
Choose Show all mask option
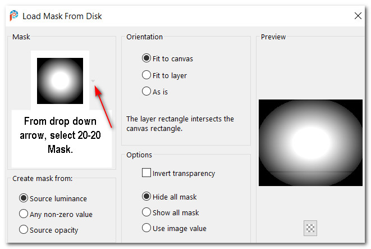(x=146, y=212)
